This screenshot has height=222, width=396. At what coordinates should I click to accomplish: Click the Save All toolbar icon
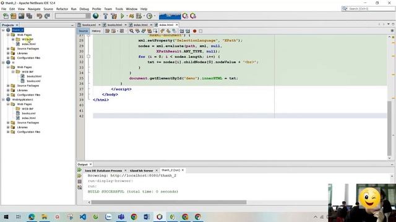point(29,16)
